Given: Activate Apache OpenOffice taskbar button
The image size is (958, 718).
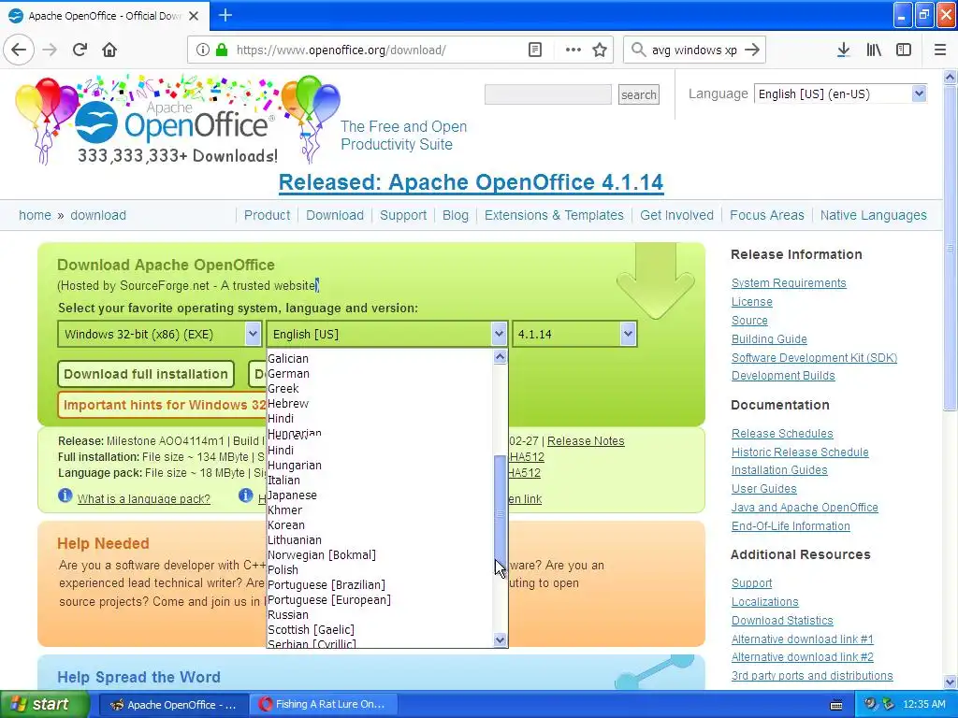Looking at the screenshot, I should pyautogui.click(x=173, y=704).
